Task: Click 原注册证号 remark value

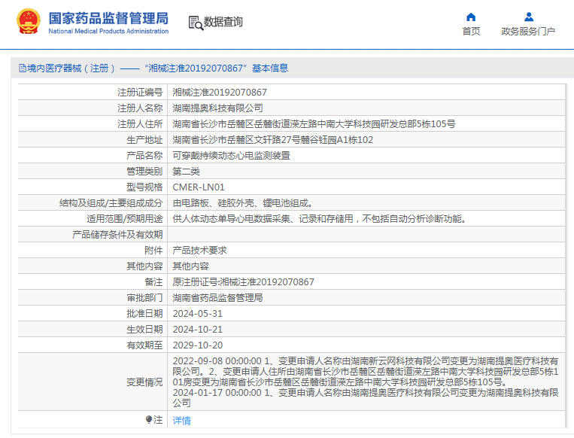Action: 244,281
